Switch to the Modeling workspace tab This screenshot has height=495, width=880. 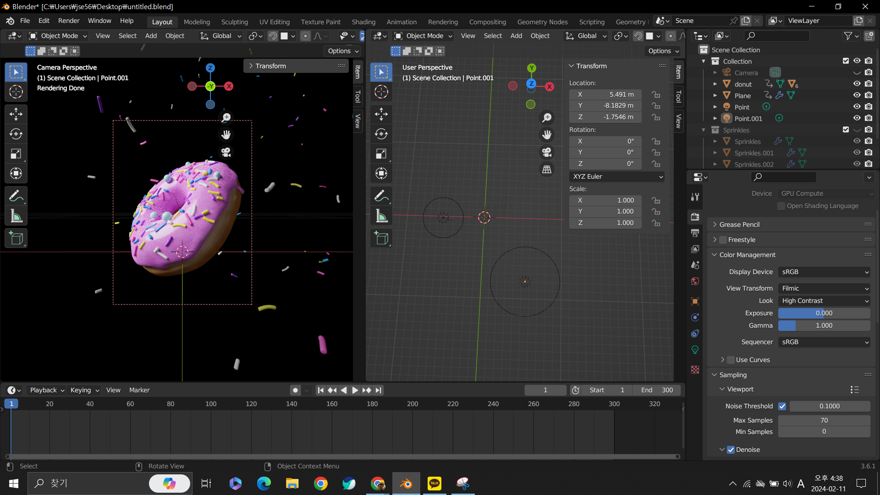[197, 22]
